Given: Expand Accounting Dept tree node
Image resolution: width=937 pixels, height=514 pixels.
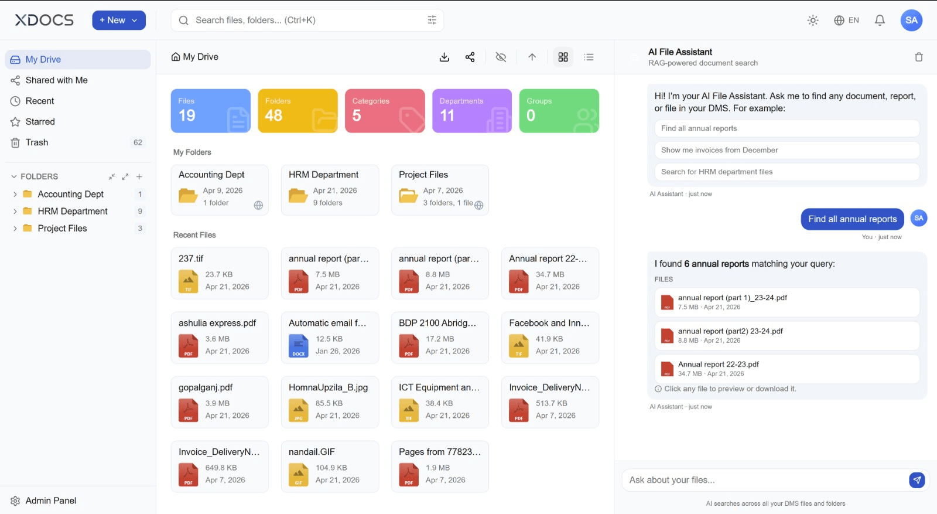Looking at the screenshot, I should tap(15, 194).
